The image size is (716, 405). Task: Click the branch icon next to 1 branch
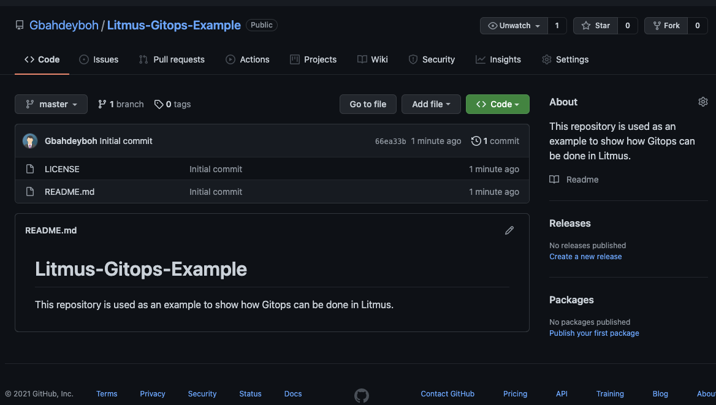click(102, 104)
